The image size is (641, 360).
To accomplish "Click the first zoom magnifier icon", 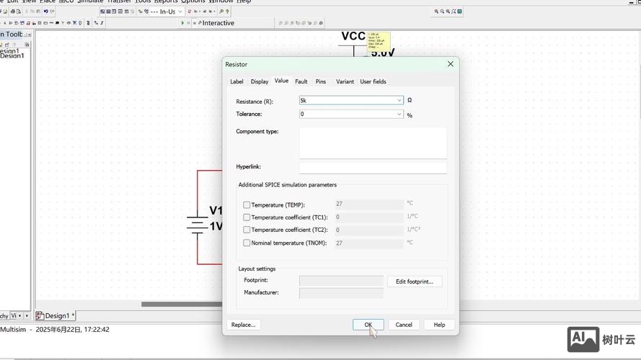I will tap(437, 12).
